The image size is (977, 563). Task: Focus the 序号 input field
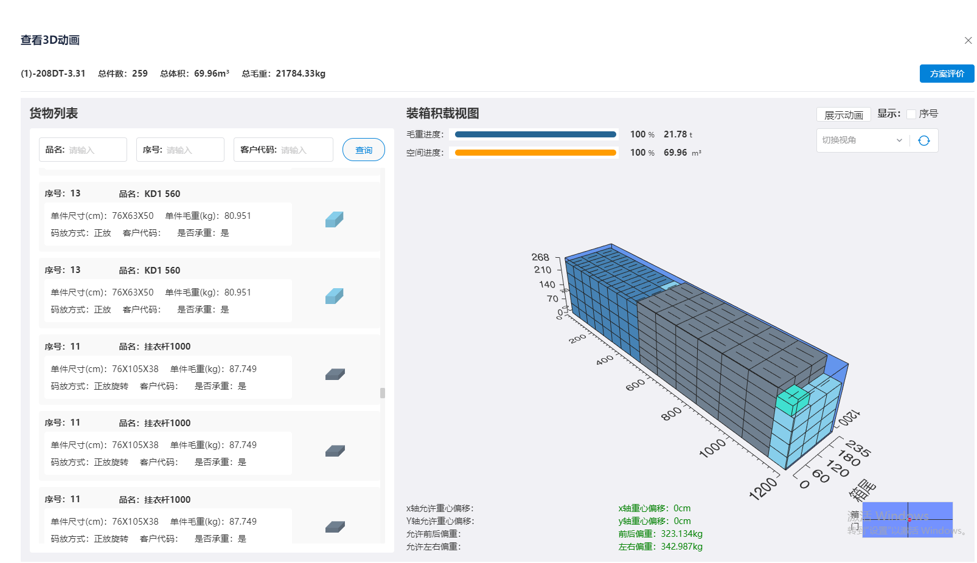[x=181, y=150]
